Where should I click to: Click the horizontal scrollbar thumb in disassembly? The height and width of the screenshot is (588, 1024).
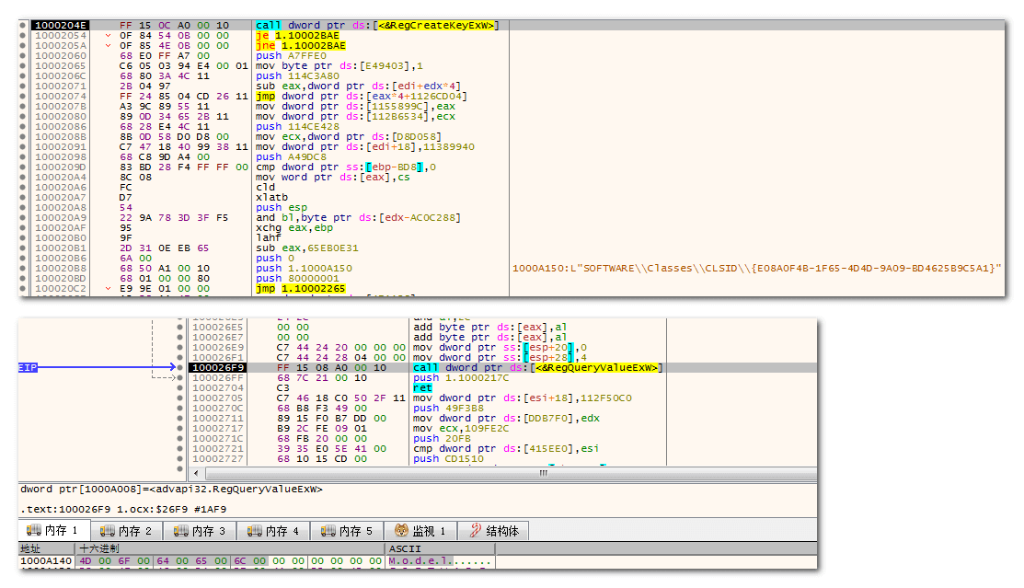coord(544,473)
